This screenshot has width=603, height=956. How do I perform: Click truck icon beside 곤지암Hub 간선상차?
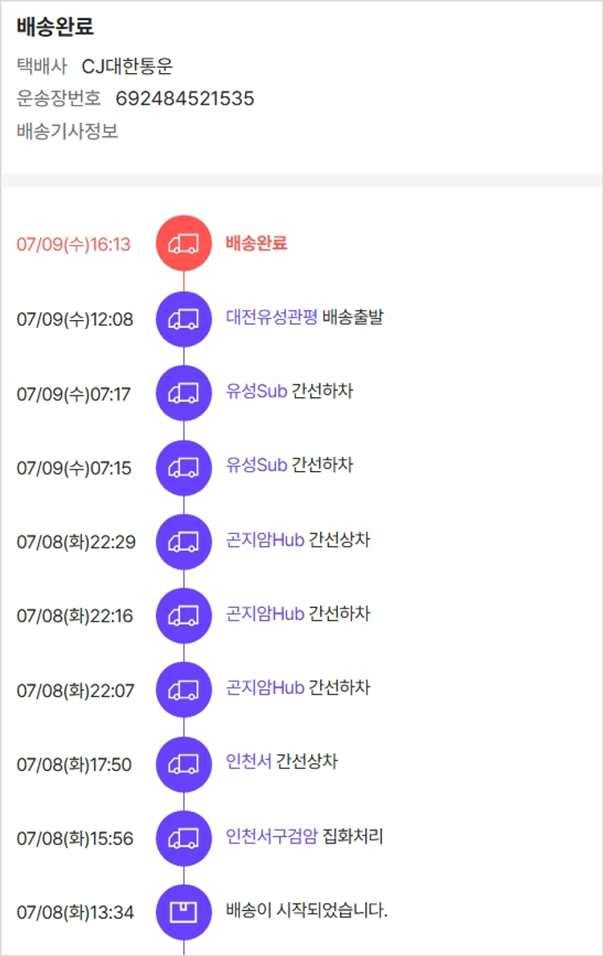(x=183, y=542)
